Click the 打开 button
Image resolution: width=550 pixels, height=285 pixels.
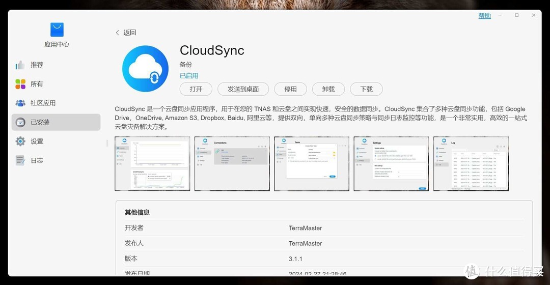[x=196, y=89]
